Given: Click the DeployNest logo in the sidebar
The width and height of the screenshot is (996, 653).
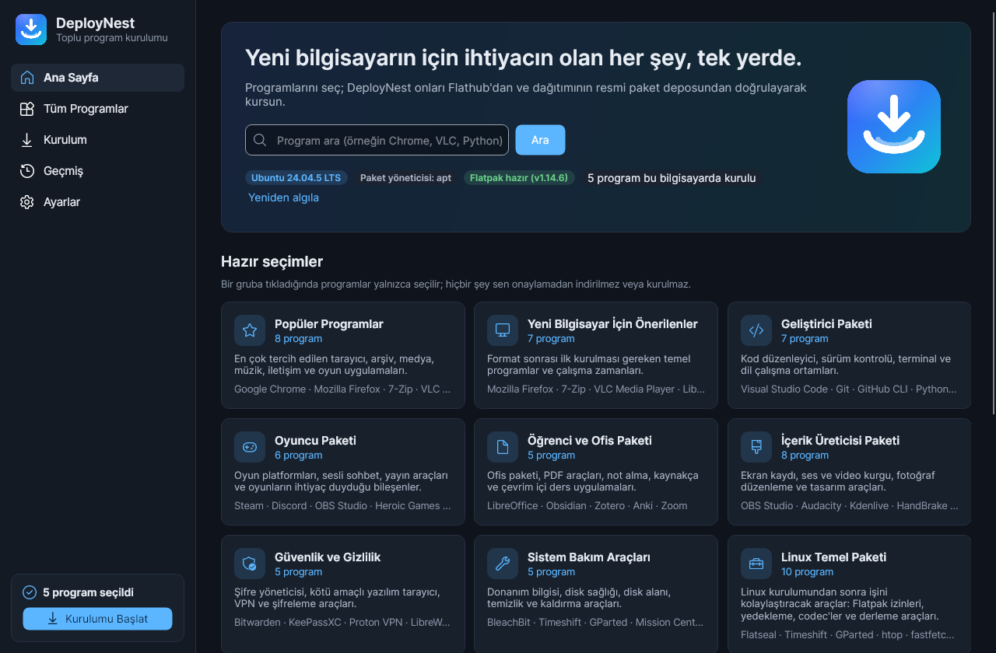Looking at the screenshot, I should (x=31, y=30).
